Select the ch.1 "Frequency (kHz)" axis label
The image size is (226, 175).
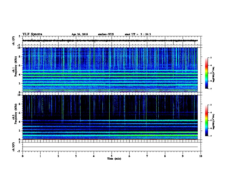click(x=16, y=66)
